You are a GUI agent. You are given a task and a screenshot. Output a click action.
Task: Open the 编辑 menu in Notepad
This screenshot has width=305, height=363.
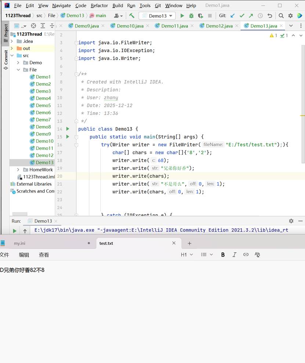coord(24,255)
